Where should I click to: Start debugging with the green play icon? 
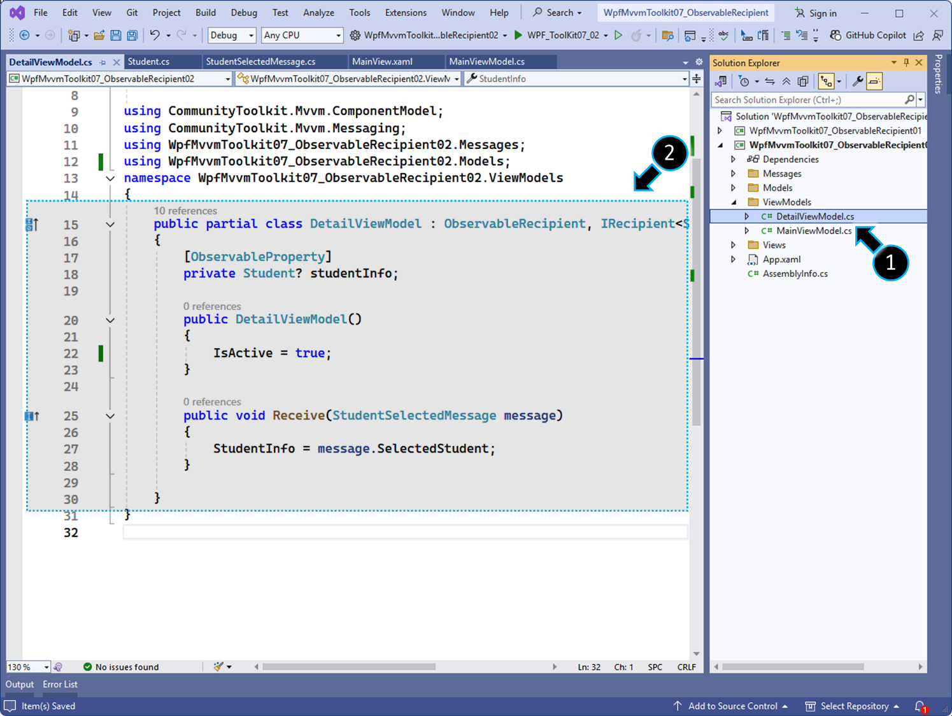click(x=518, y=35)
